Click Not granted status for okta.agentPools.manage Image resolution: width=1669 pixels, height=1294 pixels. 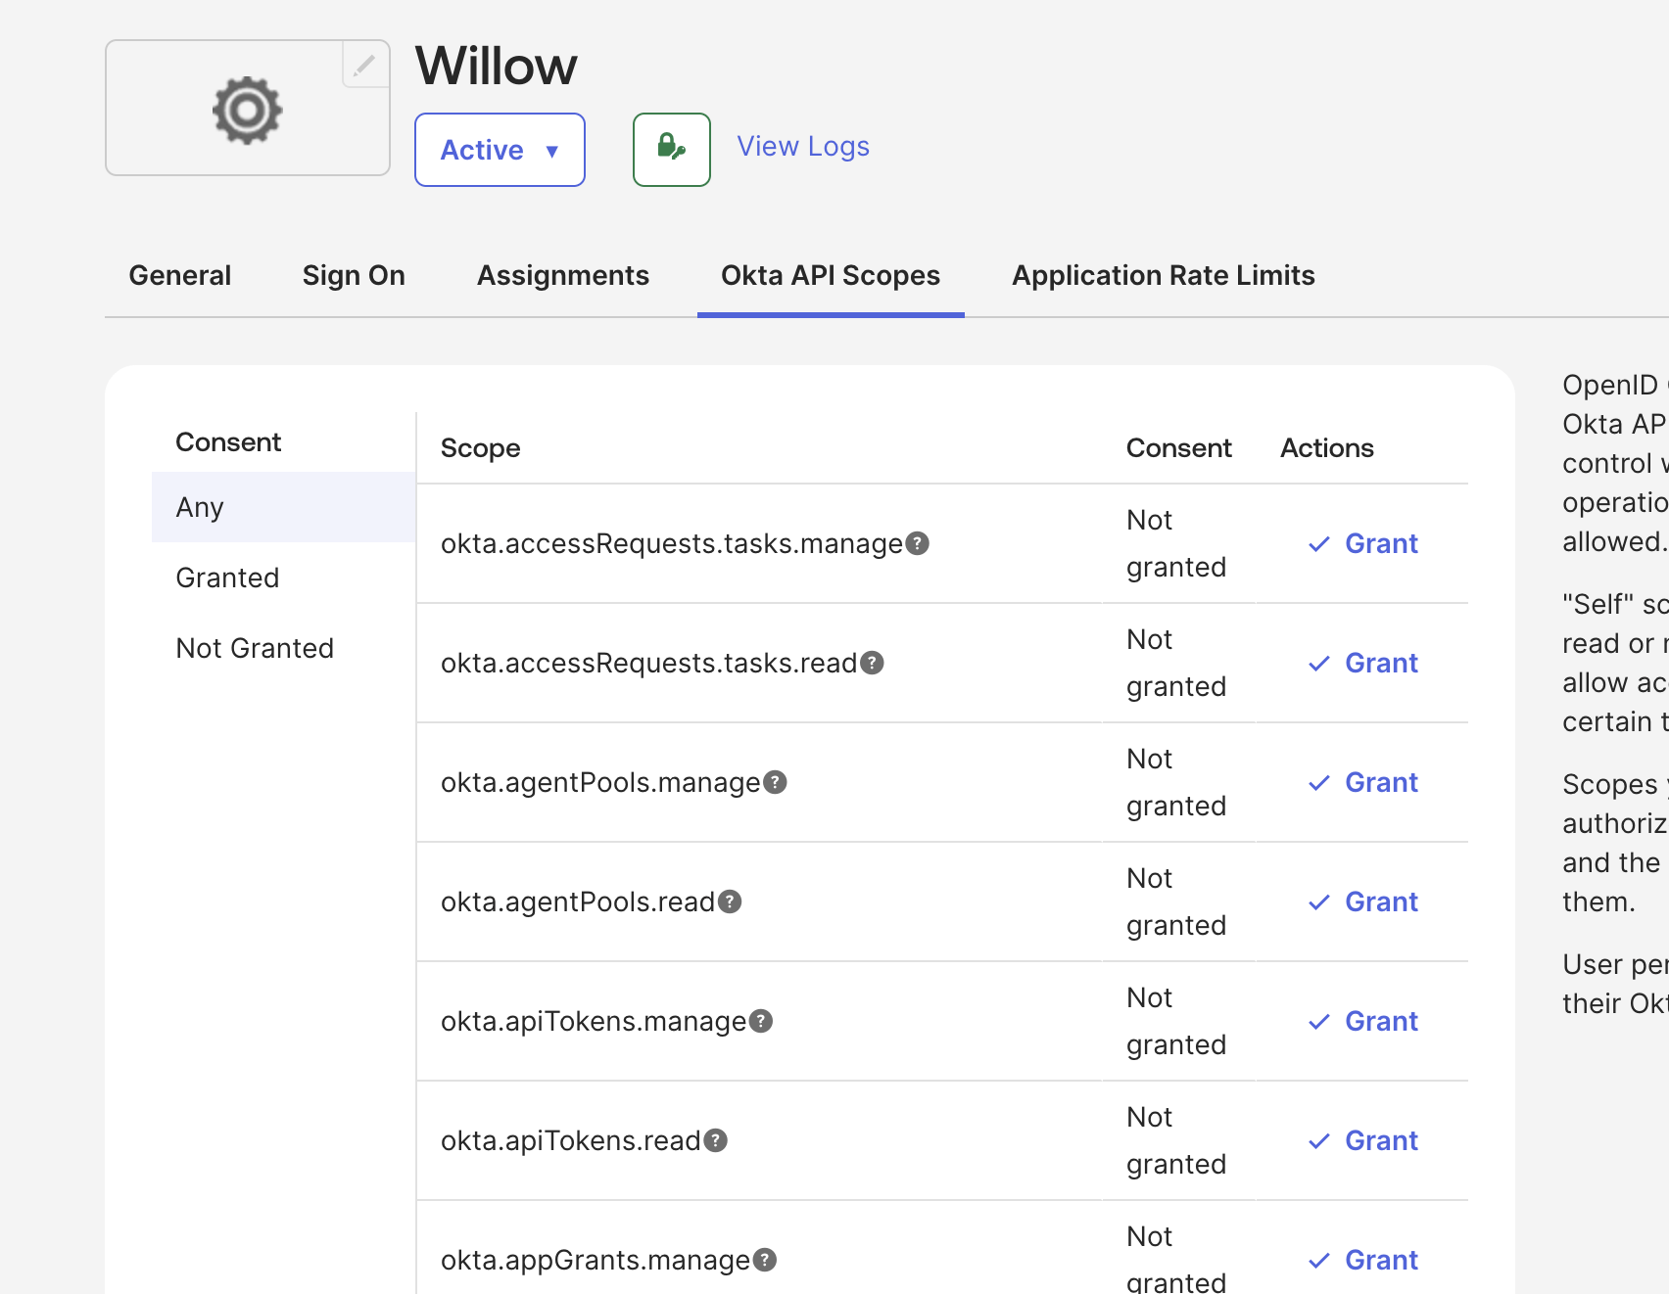coord(1176,782)
